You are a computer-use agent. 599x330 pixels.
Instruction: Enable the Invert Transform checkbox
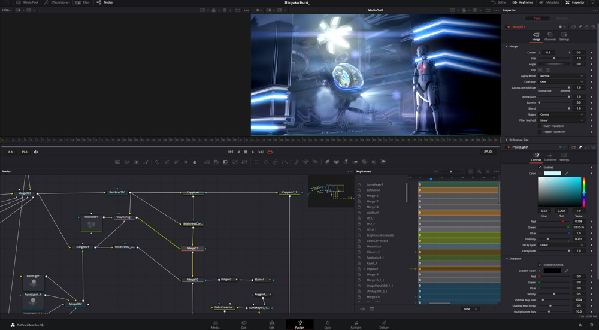[x=540, y=126]
